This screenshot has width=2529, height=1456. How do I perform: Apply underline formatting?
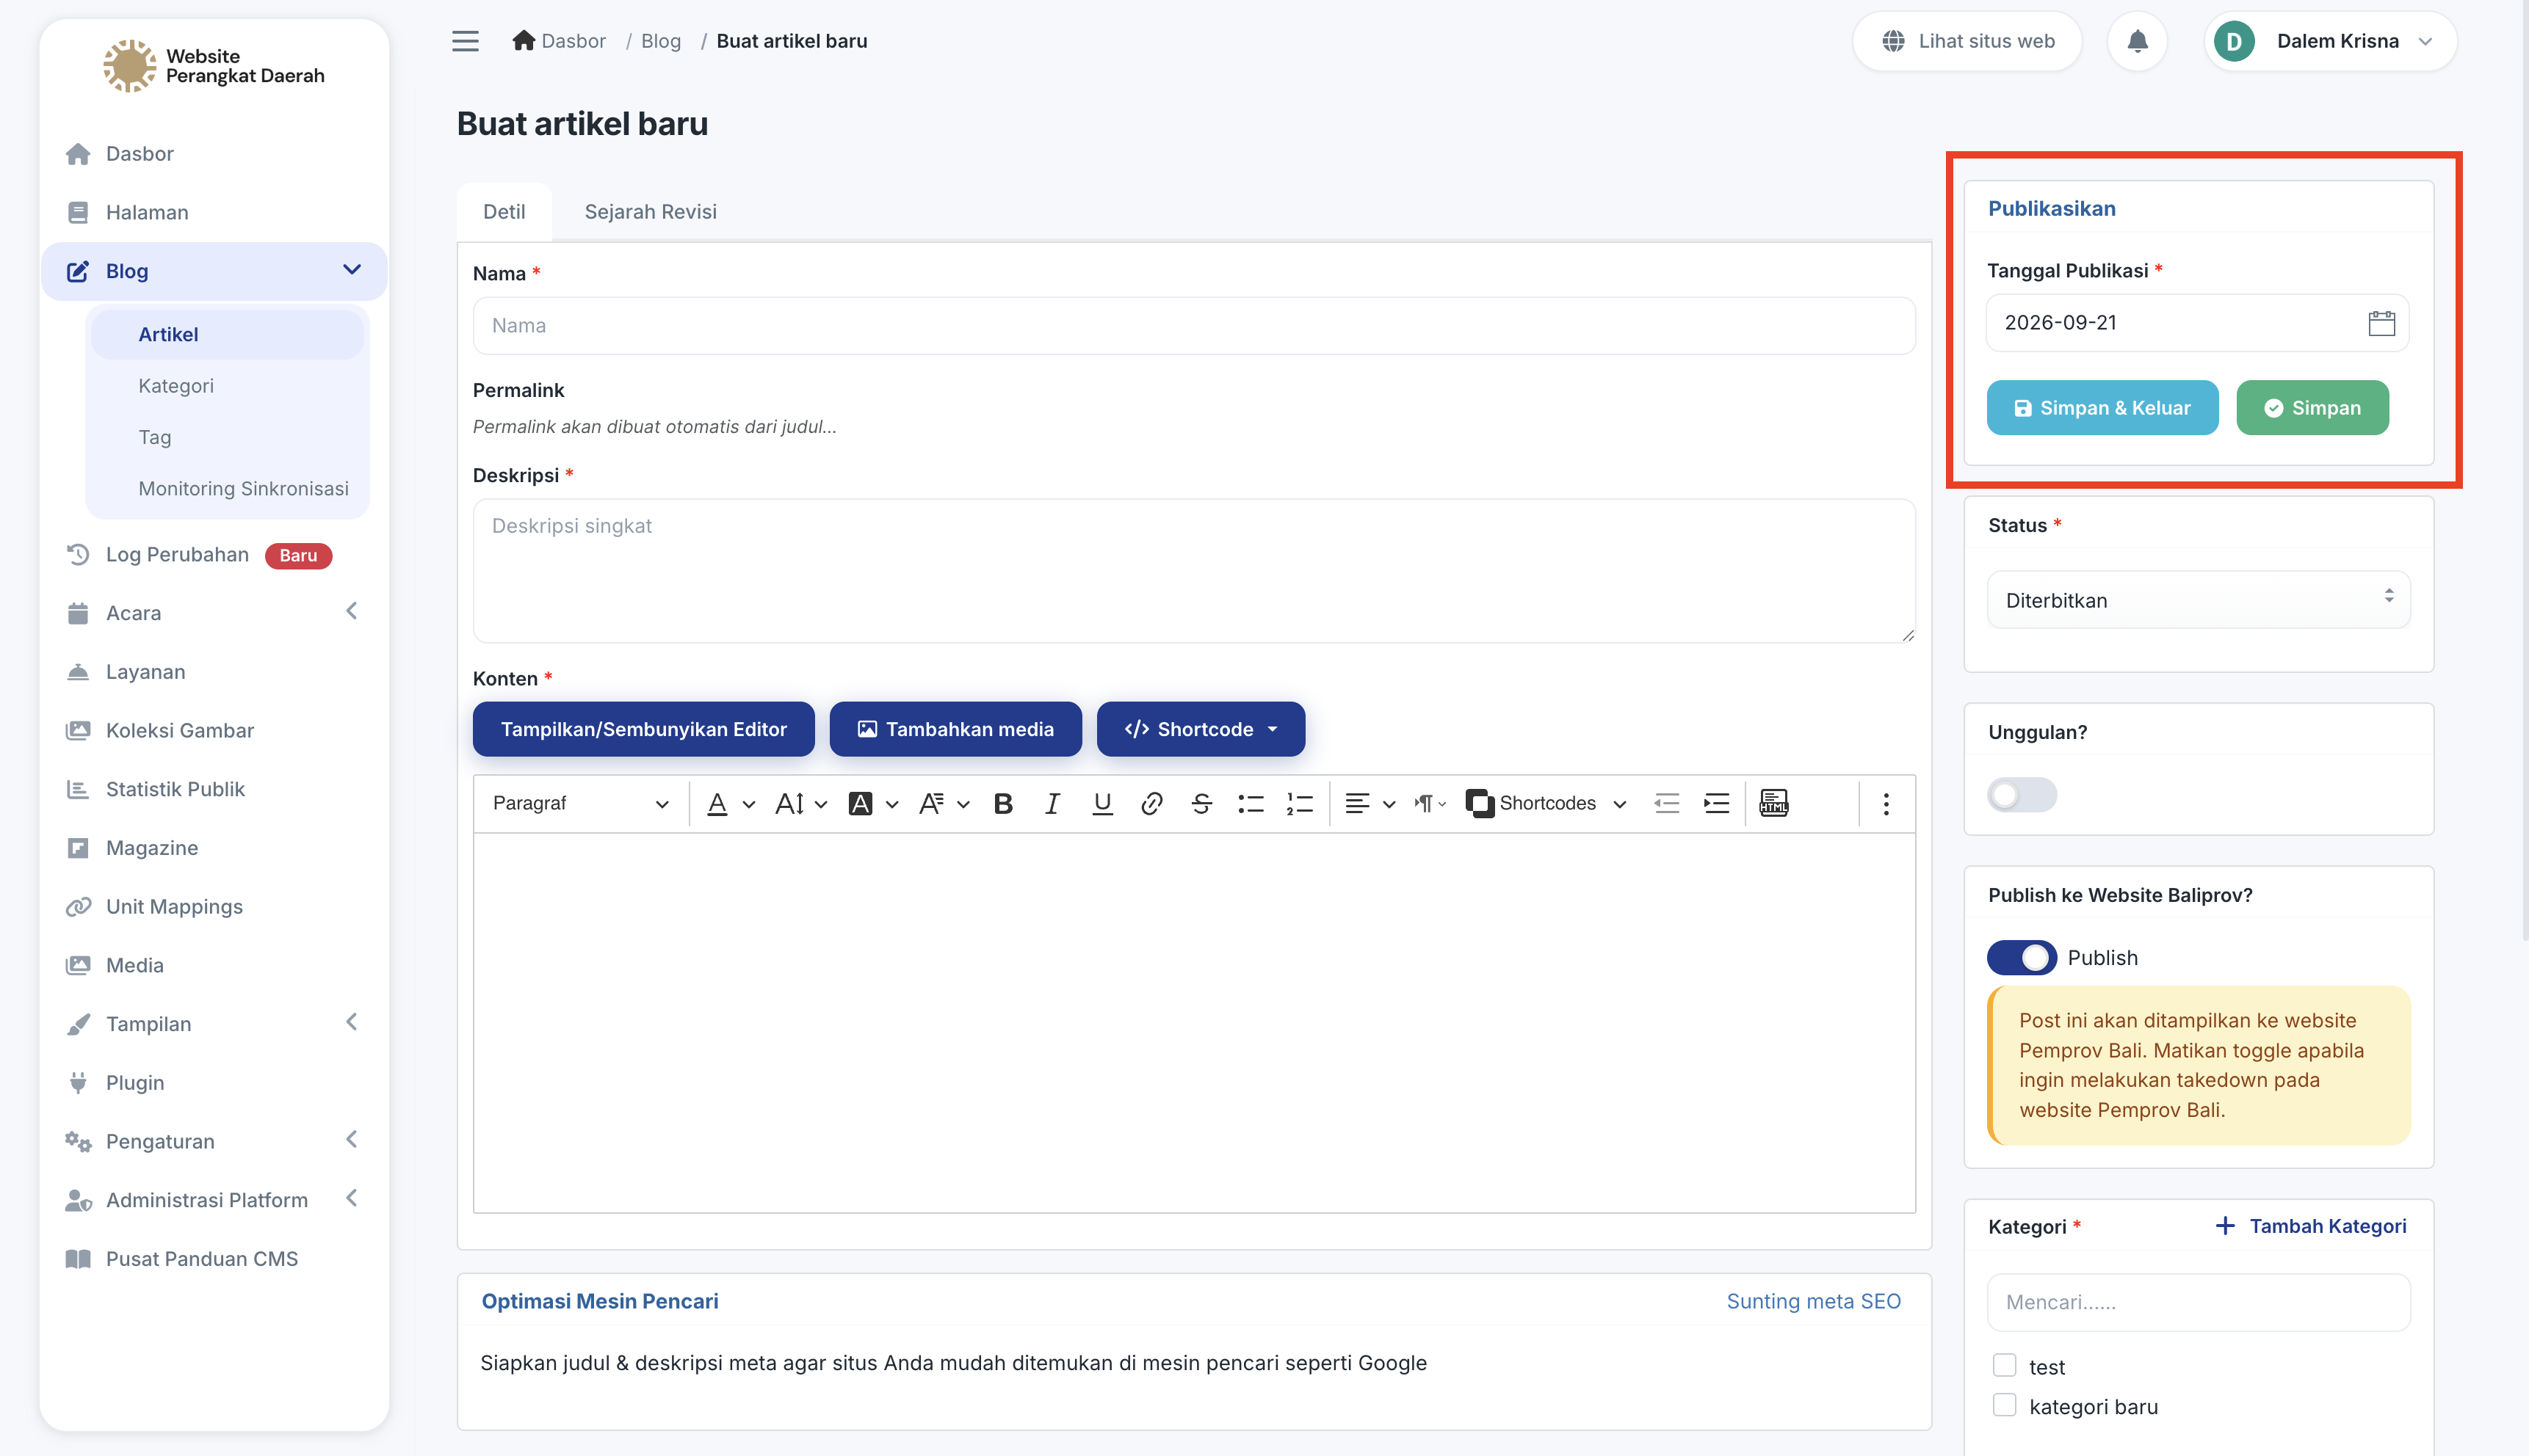click(1102, 803)
